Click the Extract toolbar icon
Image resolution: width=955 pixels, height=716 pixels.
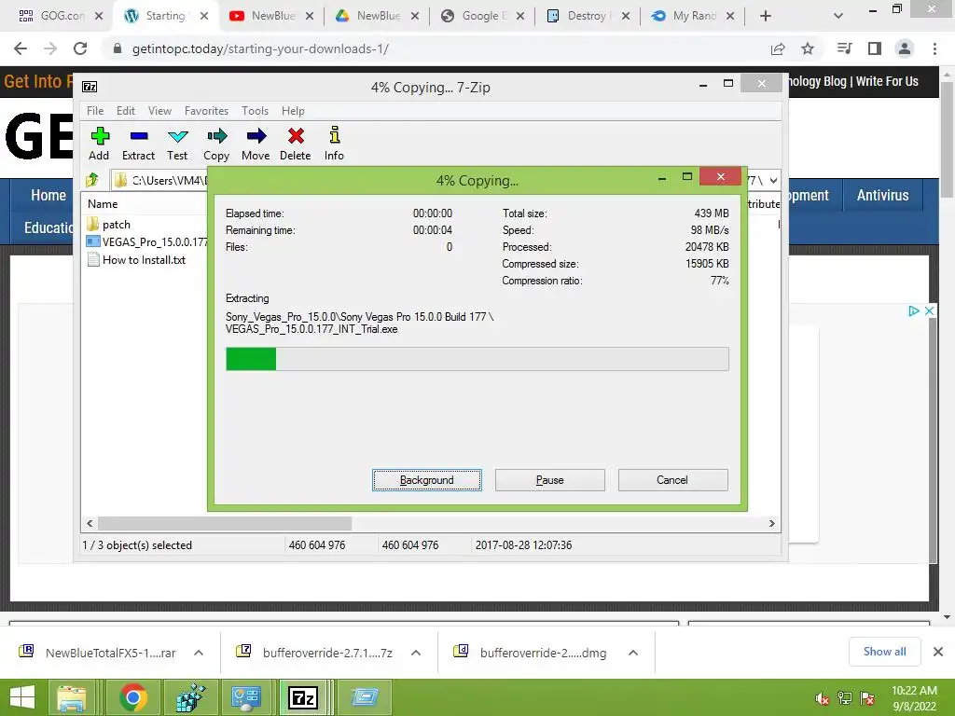[138, 144]
